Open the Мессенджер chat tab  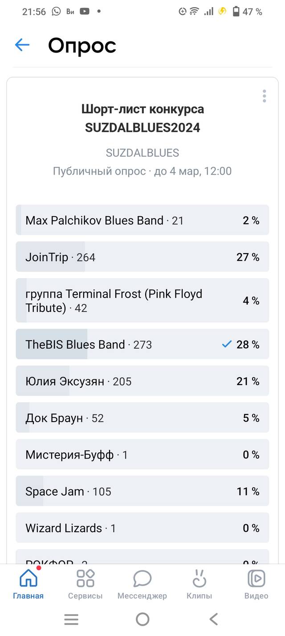pyautogui.click(x=142, y=584)
